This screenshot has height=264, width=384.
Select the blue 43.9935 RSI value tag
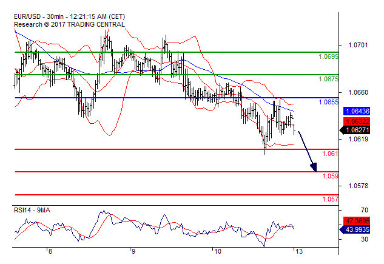pyautogui.click(x=355, y=230)
